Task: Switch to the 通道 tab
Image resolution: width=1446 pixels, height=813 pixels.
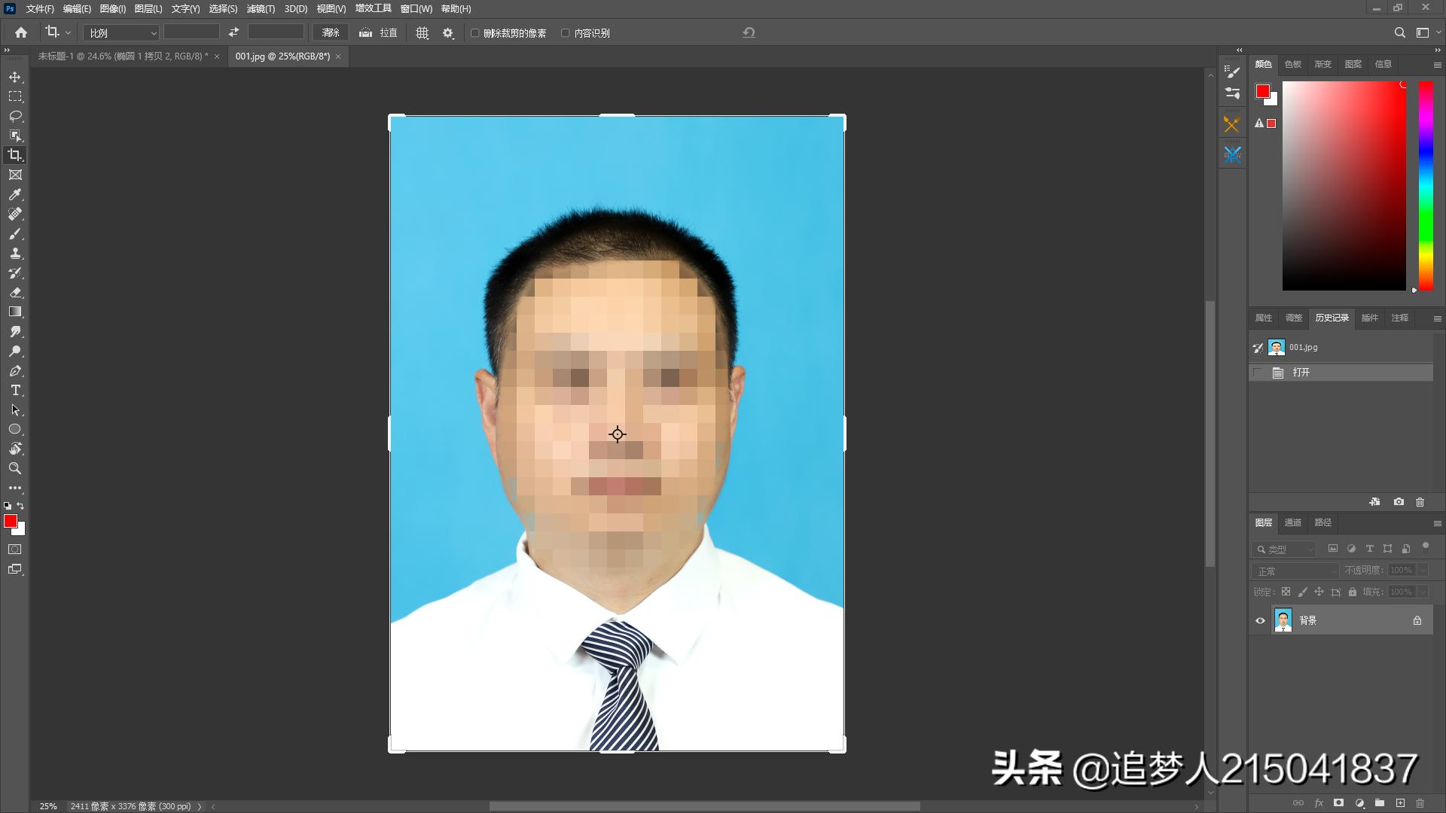Action: pos(1292,522)
